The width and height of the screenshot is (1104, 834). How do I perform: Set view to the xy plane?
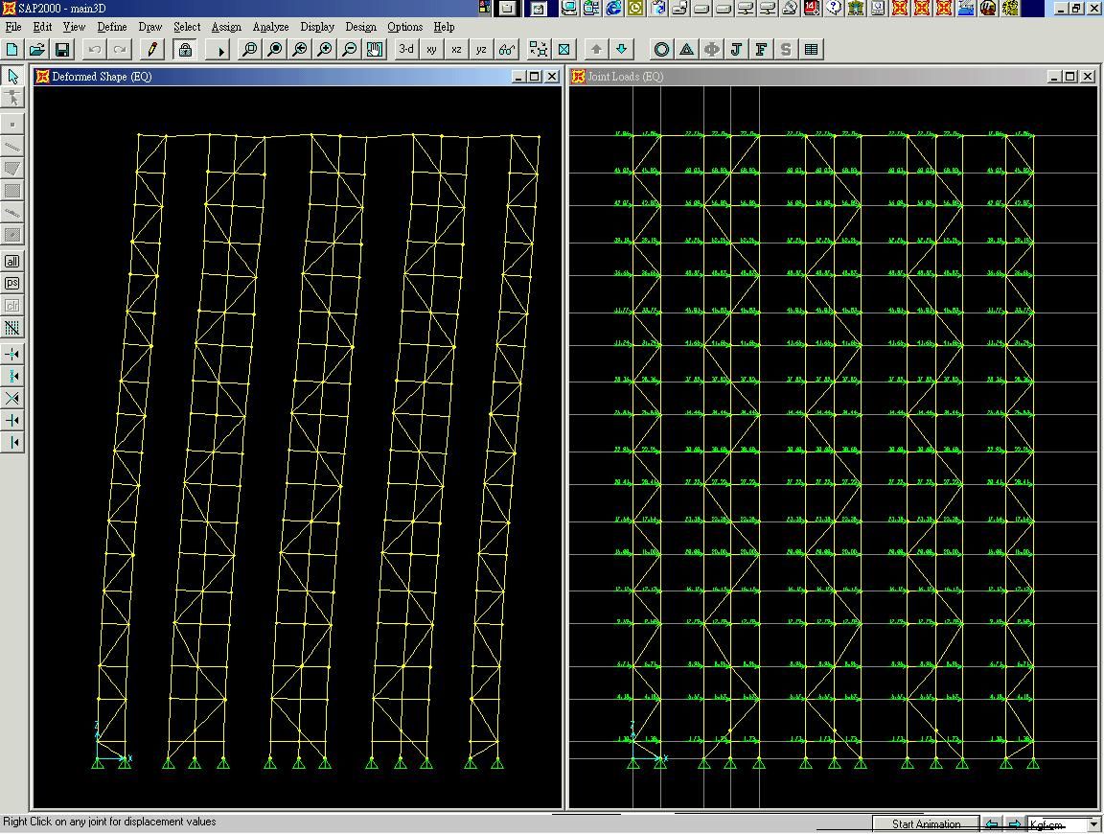click(x=431, y=49)
